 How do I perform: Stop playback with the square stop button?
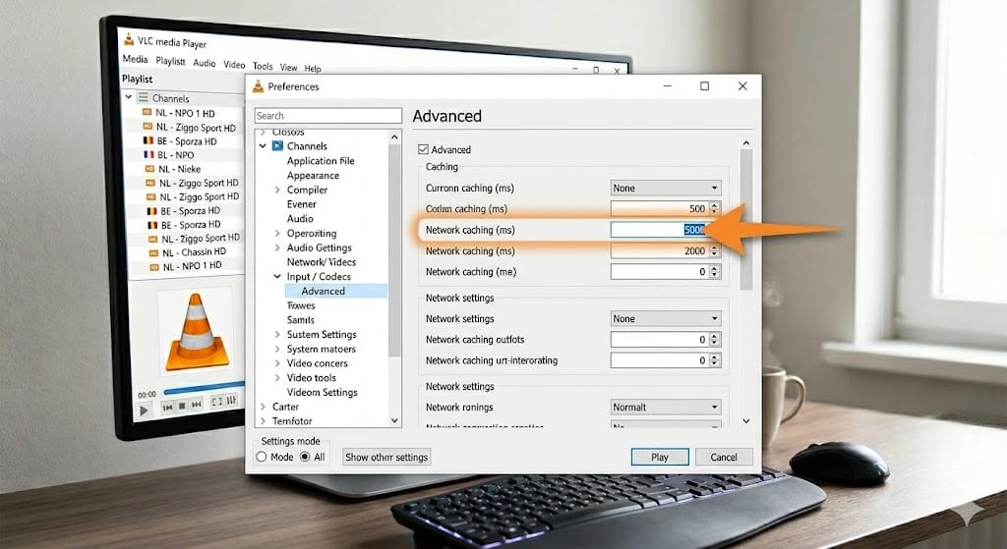pos(182,406)
